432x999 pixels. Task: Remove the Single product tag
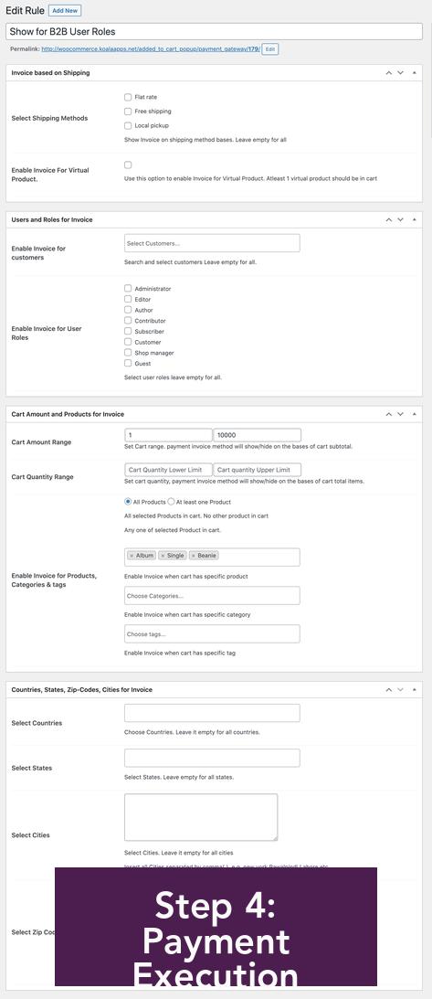pyautogui.click(x=163, y=556)
